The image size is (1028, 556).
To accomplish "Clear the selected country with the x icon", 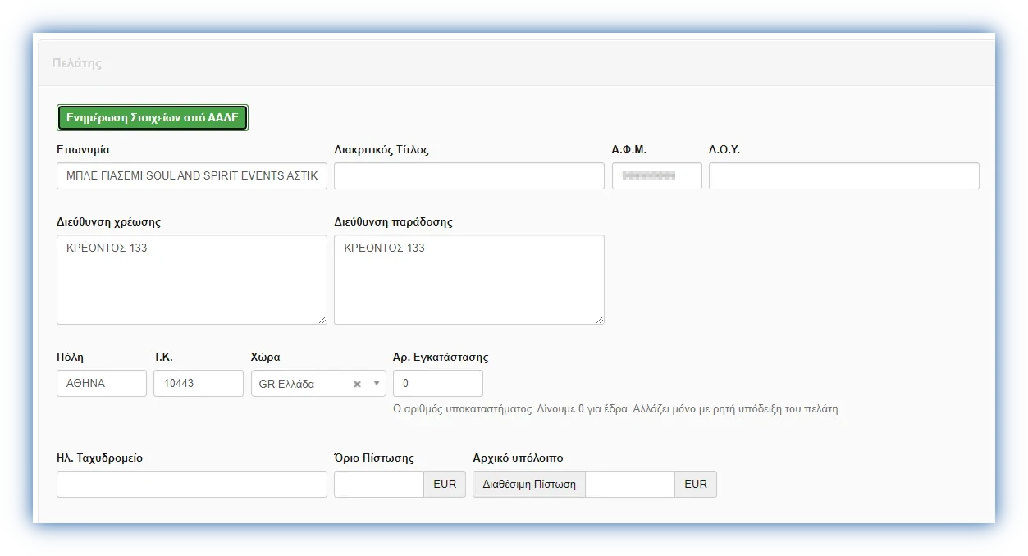I will pyautogui.click(x=357, y=384).
